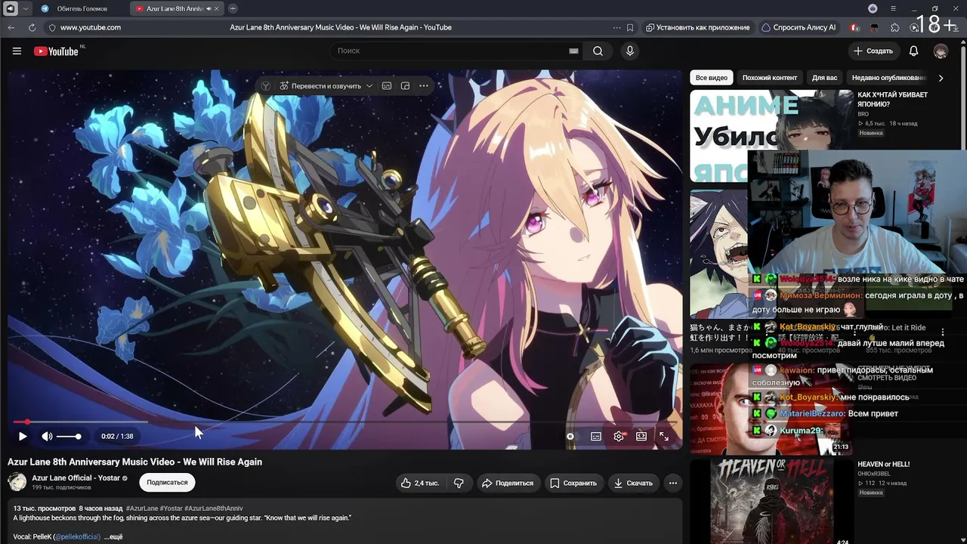This screenshot has height=544, width=967.
Task: Switch to theater mode view
Action: 641,436
